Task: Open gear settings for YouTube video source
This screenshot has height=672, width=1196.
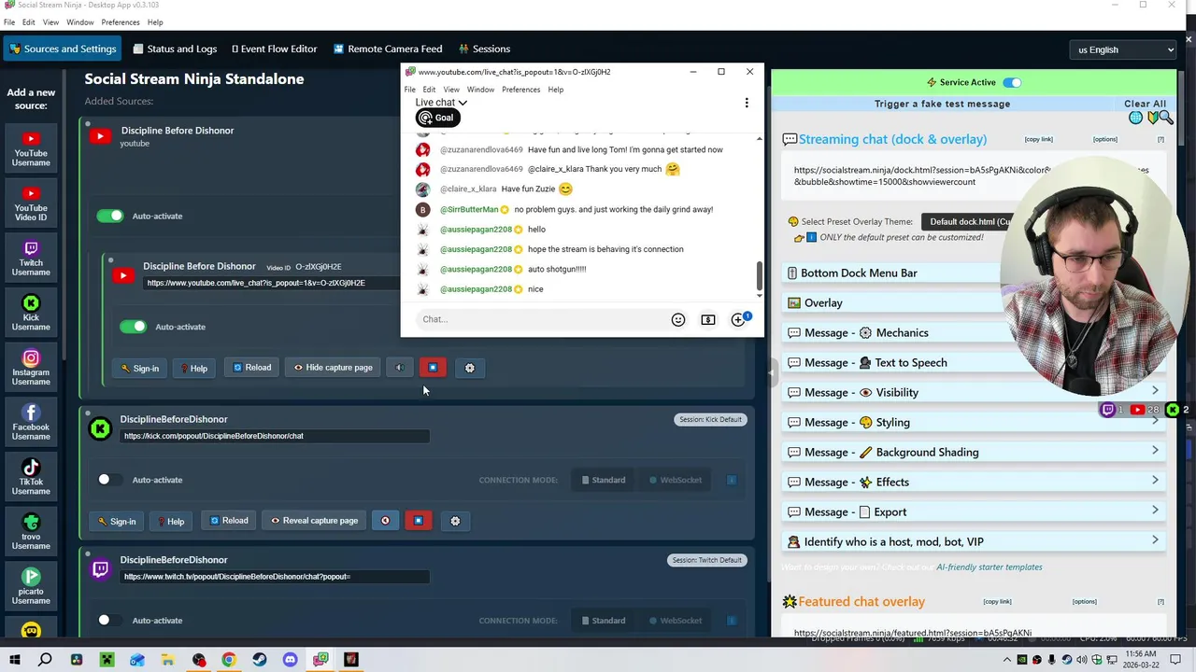Action: click(469, 368)
